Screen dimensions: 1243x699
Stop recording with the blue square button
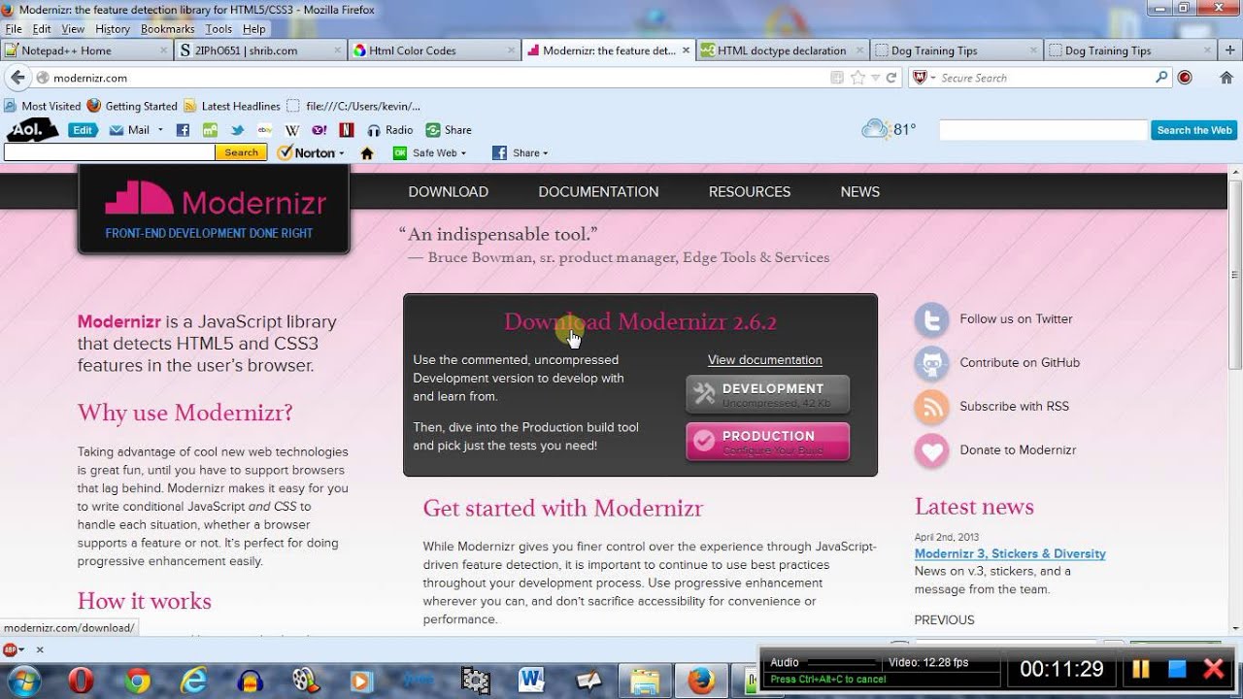point(1177,668)
